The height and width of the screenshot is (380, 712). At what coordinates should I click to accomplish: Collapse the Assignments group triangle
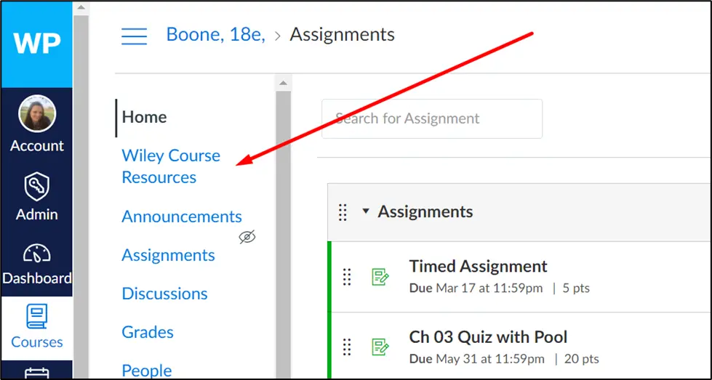[366, 211]
